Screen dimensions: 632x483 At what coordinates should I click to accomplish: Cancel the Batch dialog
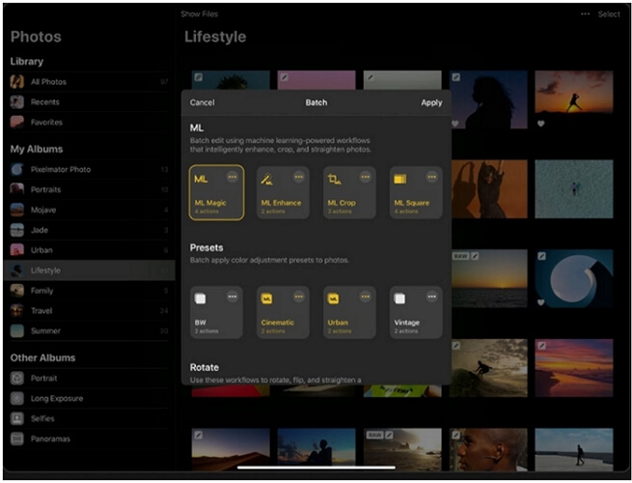click(203, 102)
